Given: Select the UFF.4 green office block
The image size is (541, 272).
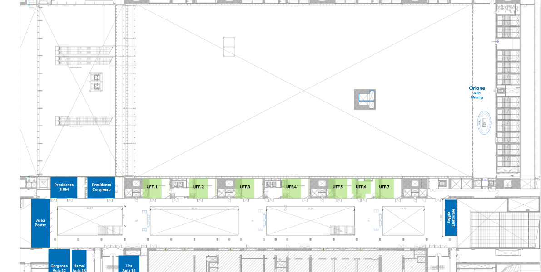Looking at the screenshot, I should coord(291,187).
